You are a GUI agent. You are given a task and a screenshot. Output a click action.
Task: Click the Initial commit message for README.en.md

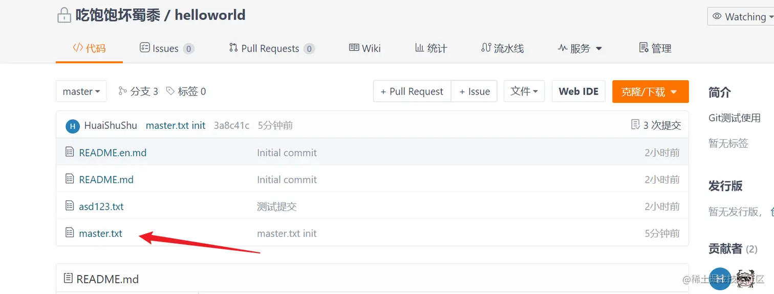[287, 152]
